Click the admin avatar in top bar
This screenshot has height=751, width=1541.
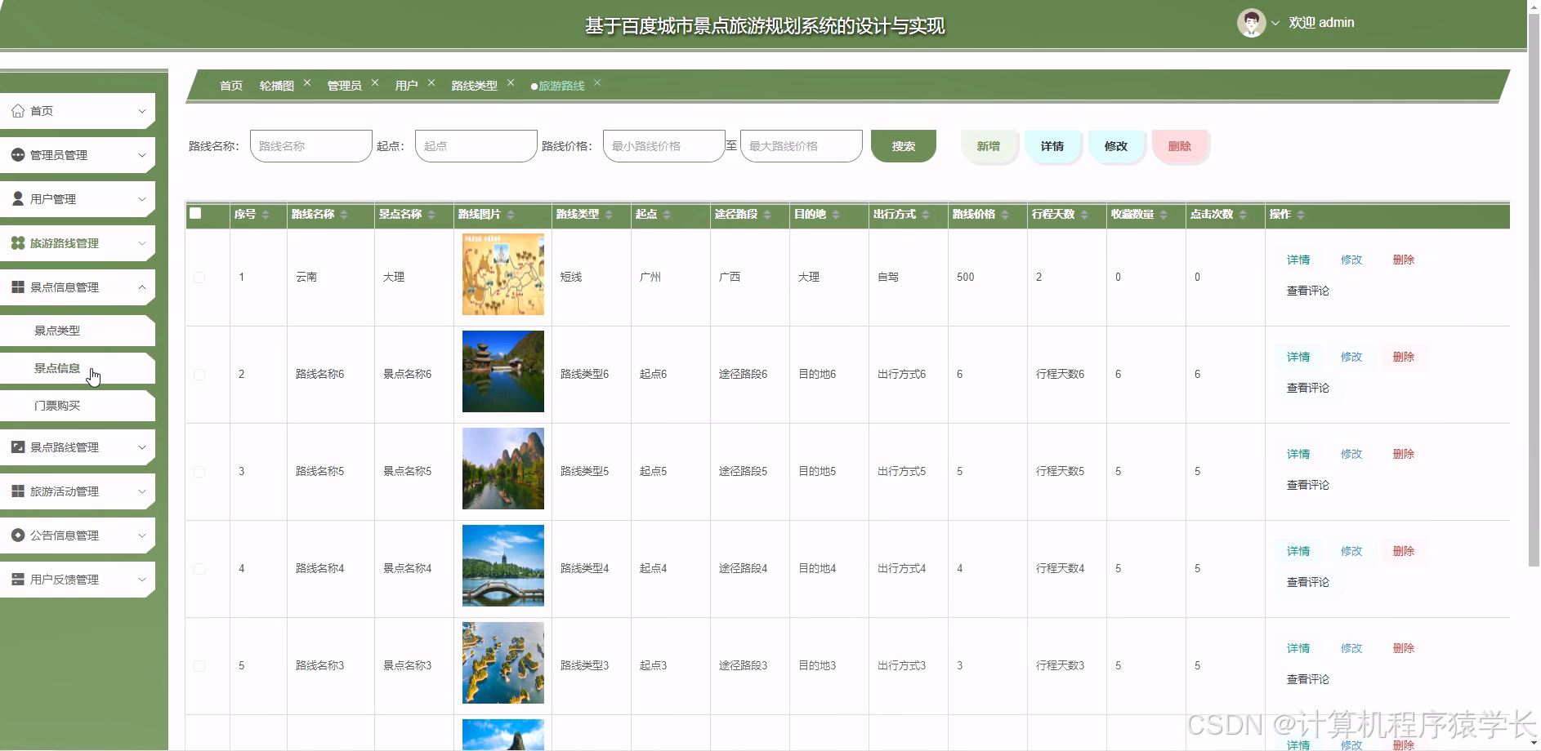pyautogui.click(x=1250, y=22)
